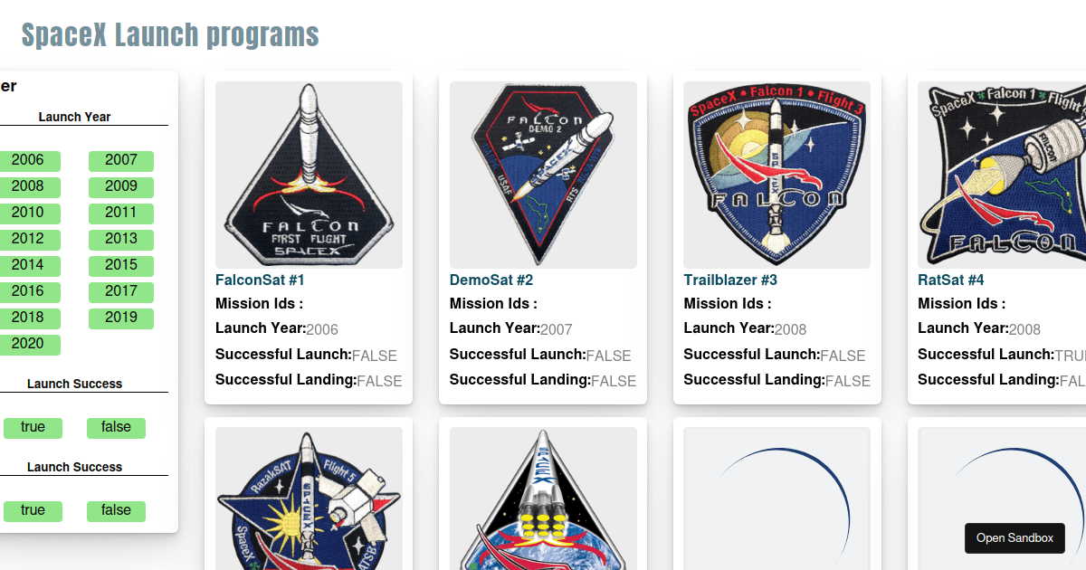Open the RazakSAT Flight 5 patch image
The image size is (1086, 570).
[x=309, y=499]
